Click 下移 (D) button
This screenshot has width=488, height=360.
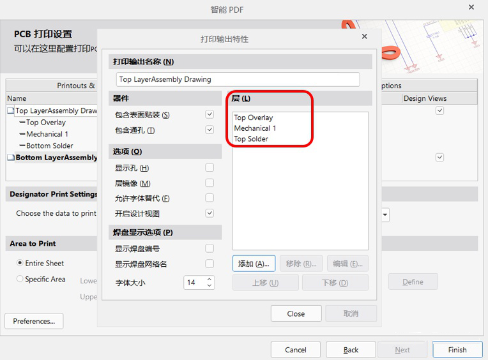(x=335, y=283)
